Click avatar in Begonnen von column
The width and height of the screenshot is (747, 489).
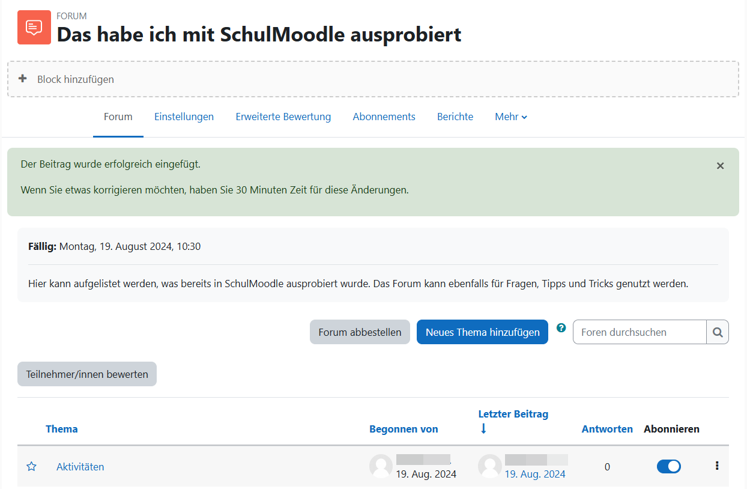pos(381,466)
